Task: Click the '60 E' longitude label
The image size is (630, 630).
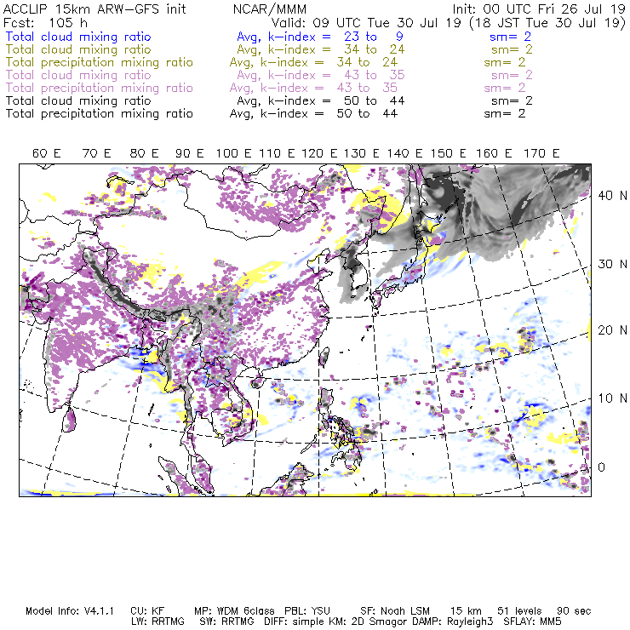Action: click(47, 153)
